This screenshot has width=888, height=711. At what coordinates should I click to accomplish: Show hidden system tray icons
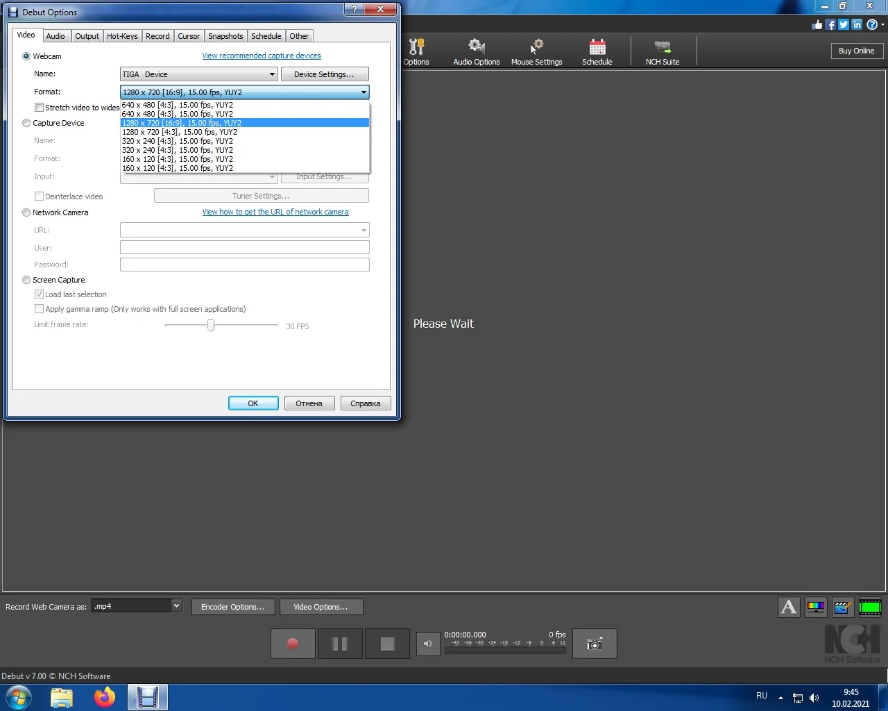pos(780,698)
